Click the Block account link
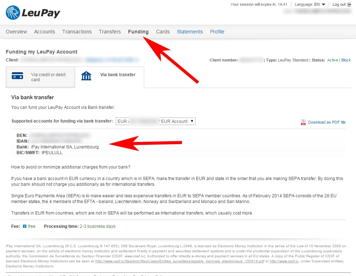The image size is (356, 276). (x=346, y=60)
